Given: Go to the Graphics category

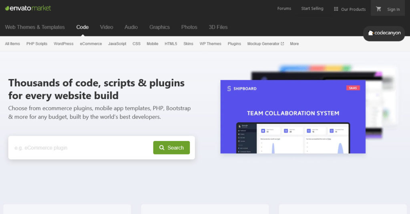Looking at the screenshot, I should [x=159, y=27].
